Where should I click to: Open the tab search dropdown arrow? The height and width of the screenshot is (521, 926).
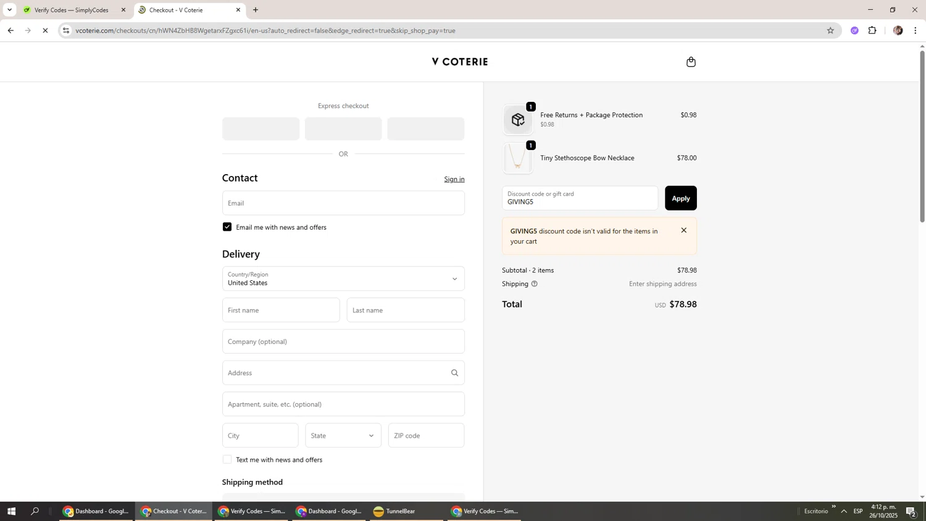(9, 10)
